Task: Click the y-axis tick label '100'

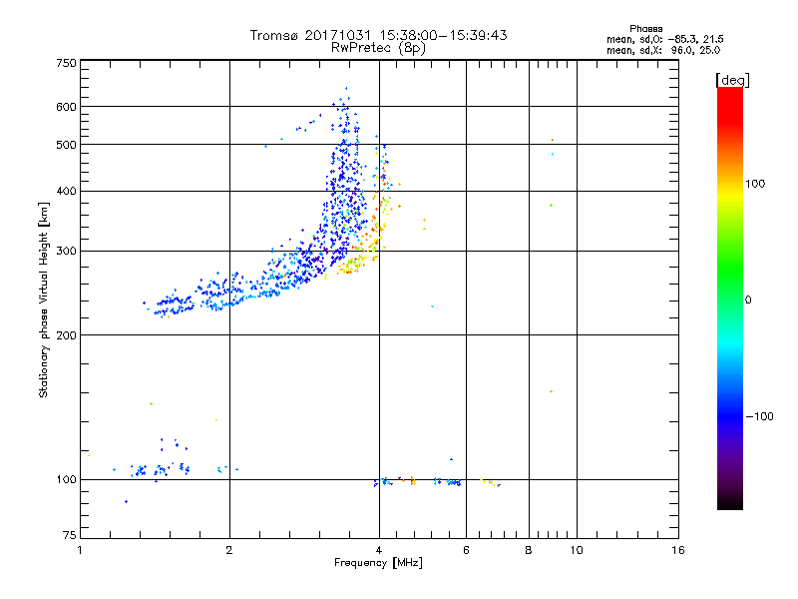Action: (x=66, y=480)
